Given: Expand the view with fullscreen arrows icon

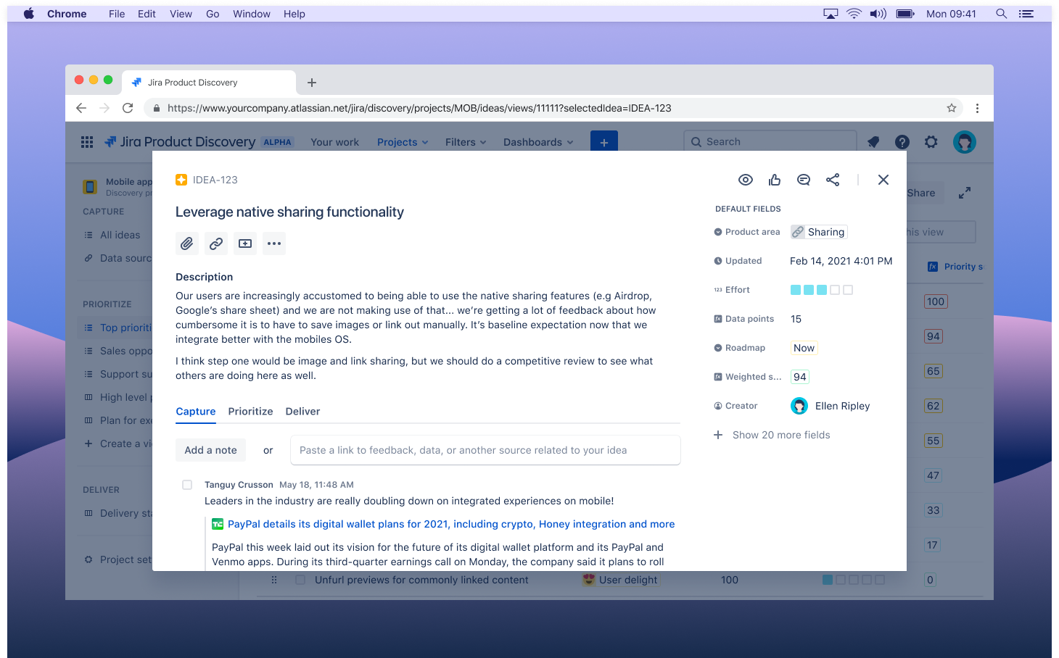Looking at the screenshot, I should (x=965, y=193).
